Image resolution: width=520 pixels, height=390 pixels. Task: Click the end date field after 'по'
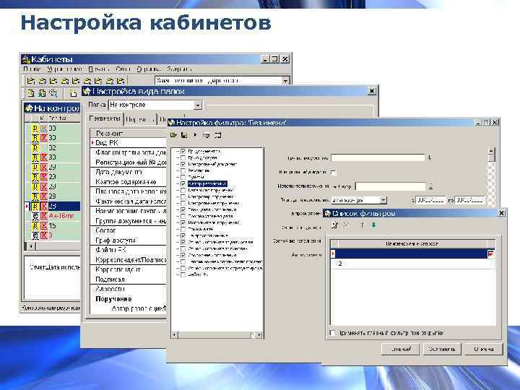click(x=470, y=200)
